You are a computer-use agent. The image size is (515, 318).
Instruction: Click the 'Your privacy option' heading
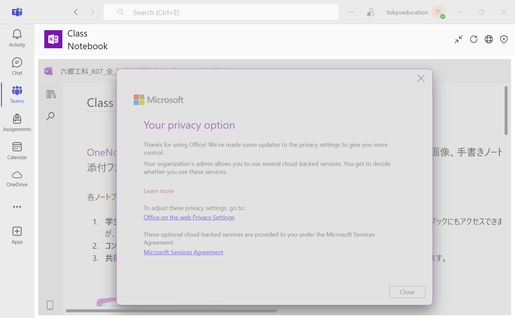[189, 125]
